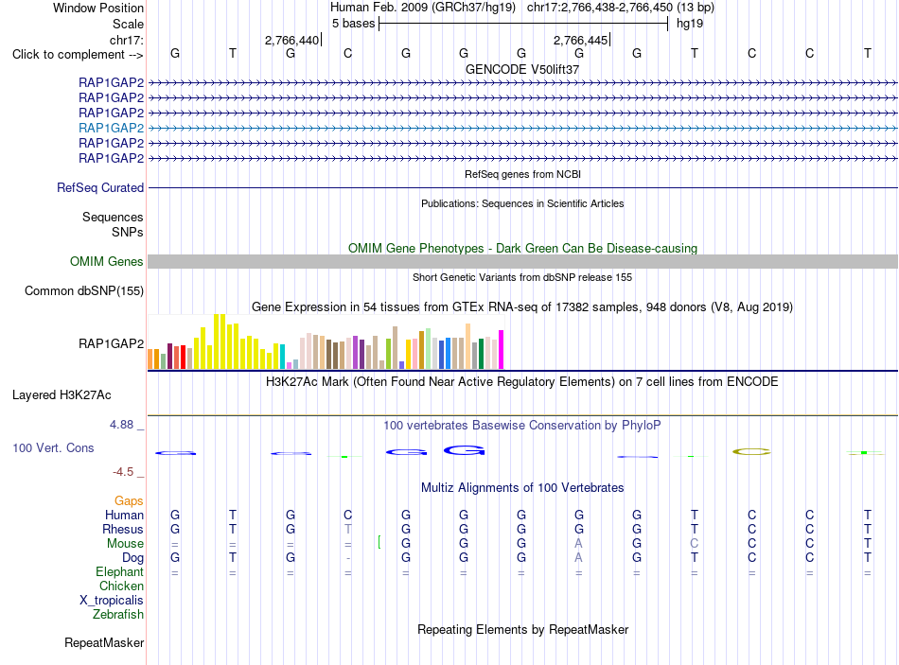The image size is (899, 665).
Task: Select the light-blue RAP1GAP2 transcript label
Action: (112, 128)
